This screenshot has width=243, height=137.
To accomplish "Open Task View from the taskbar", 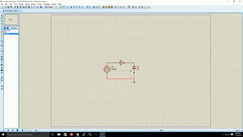I will tap(52, 134).
